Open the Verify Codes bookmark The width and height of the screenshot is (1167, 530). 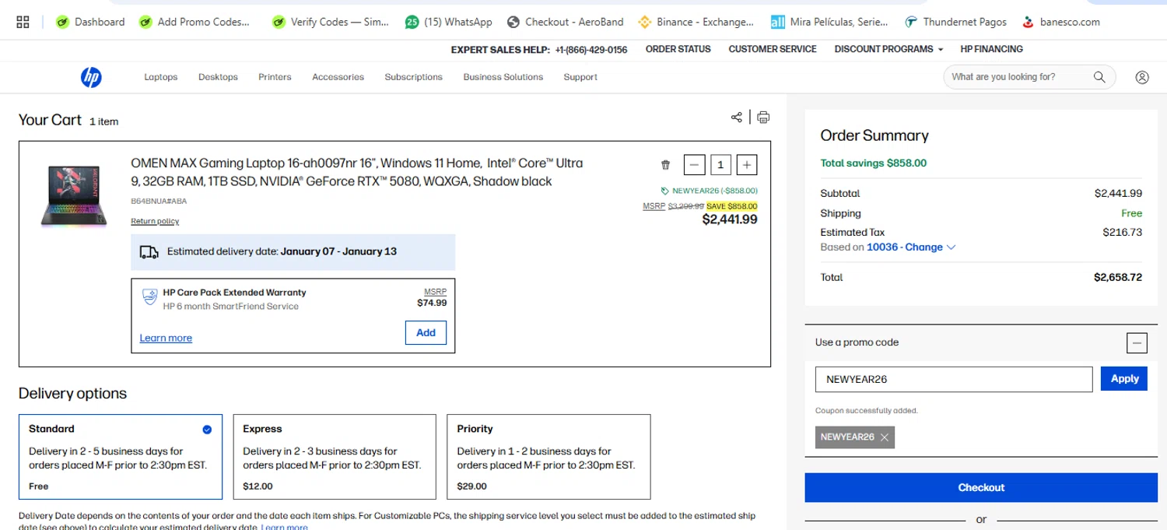[330, 22]
